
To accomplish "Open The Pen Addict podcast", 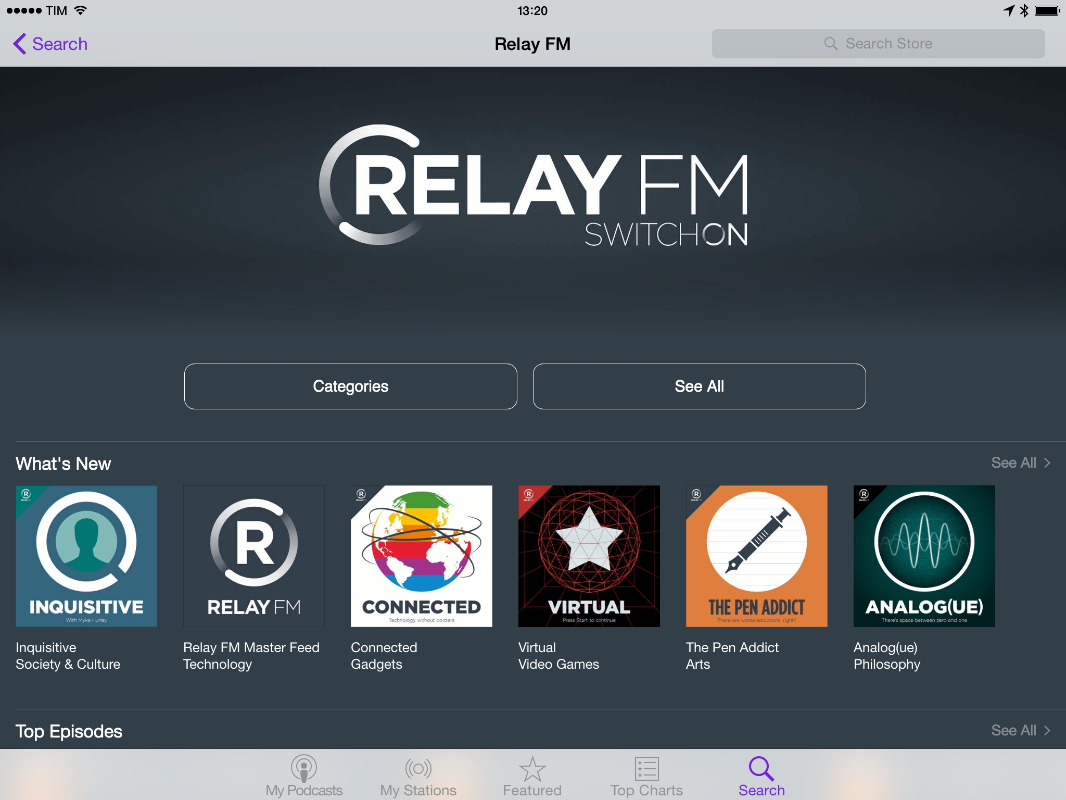I will (x=756, y=556).
